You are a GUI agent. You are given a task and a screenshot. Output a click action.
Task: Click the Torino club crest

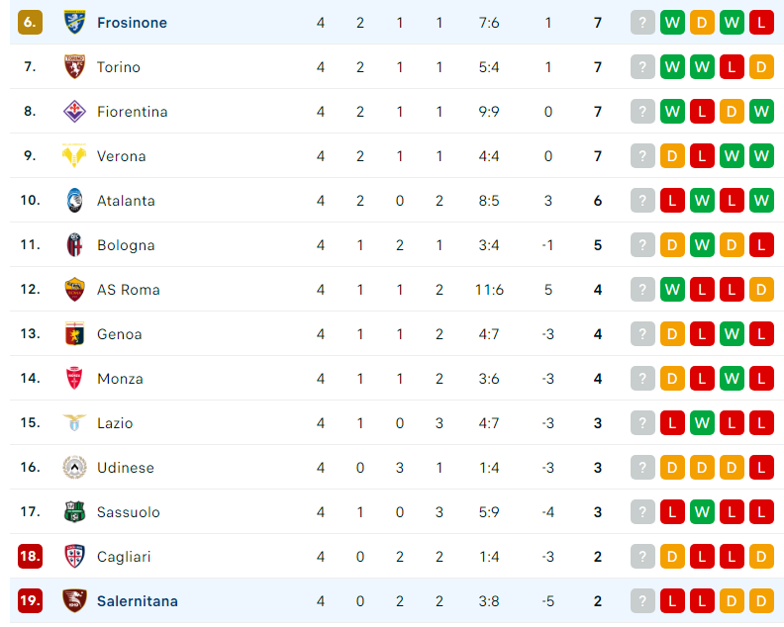pos(74,67)
